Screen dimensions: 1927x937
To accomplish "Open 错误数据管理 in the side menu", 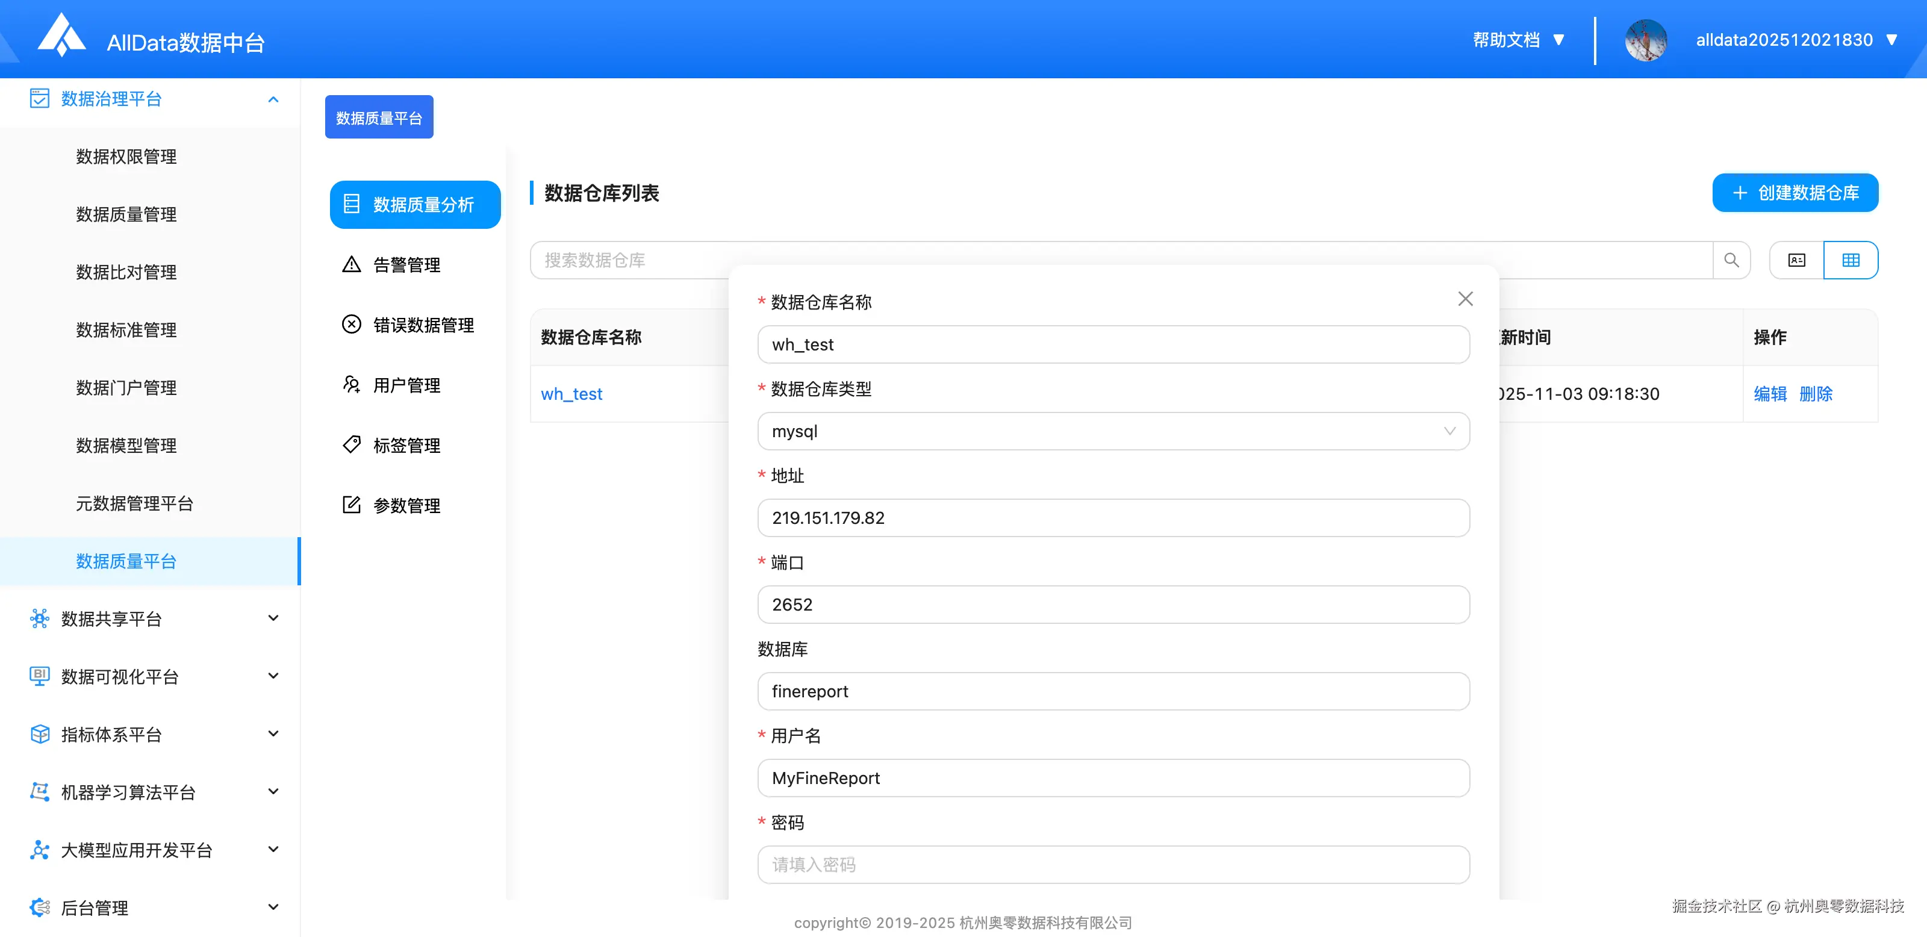I will tap(423, 325).
